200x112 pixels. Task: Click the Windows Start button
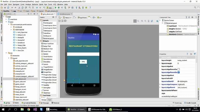coord(3,109)
